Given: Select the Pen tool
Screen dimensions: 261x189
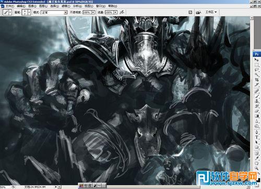Looking at the screenshot, I should tap(257, 132).
